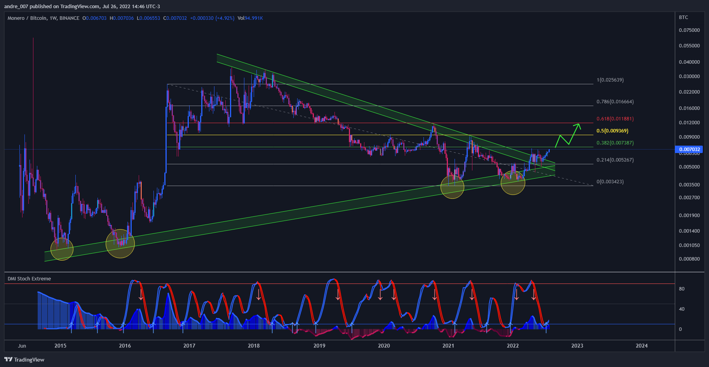
Task: Click the BTC currency label on price axis
Action: 683,17
